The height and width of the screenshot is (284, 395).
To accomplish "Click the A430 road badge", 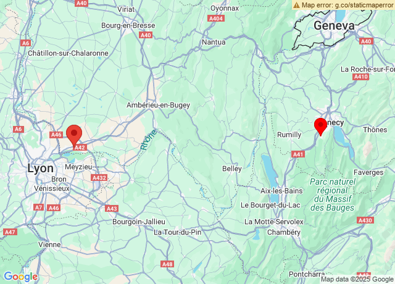I will point(365,220).
